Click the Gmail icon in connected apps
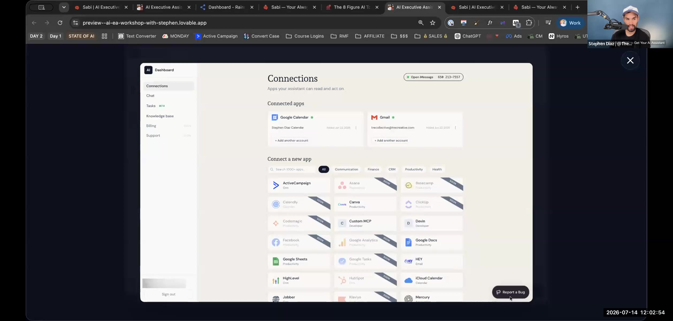Image resolution: width=673 pixels, height=321 pixels. tap(374, 117)
